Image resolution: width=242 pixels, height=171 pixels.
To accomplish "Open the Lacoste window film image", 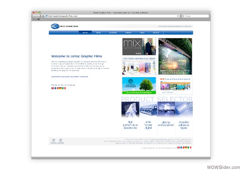I will click(175, 56).
